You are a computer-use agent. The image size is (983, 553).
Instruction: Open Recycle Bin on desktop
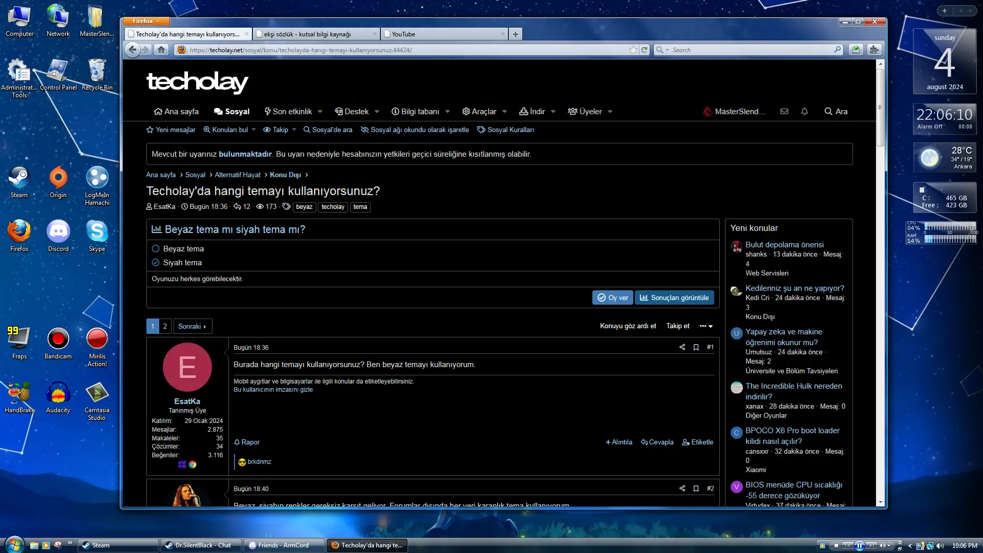[x=97, y=74]
